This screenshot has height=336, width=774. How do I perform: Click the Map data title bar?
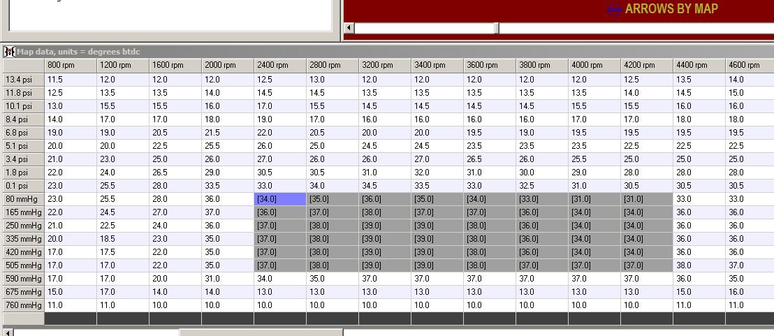pyautogui.click(x=349, y=51)
